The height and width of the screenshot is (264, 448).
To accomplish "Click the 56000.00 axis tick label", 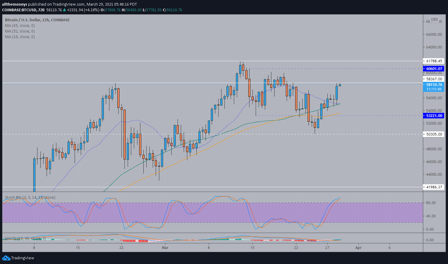I will tap(434, 98).
